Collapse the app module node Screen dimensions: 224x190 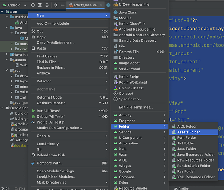(2, 11)
